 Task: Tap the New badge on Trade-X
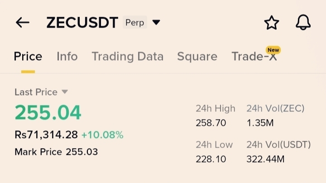click(x=273, y=50)
